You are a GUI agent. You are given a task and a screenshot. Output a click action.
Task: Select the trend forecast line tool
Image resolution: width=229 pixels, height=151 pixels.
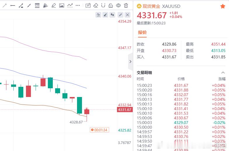[70, 6]
